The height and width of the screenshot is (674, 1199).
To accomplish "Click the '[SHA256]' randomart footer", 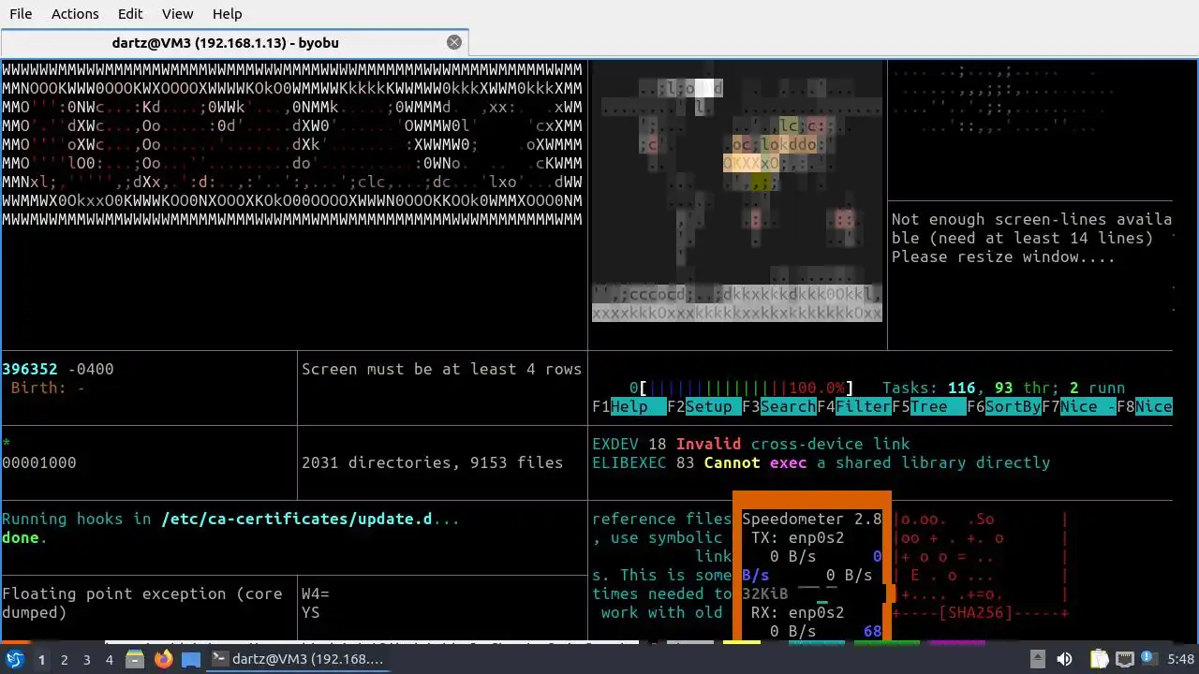I will coord(981,612).
